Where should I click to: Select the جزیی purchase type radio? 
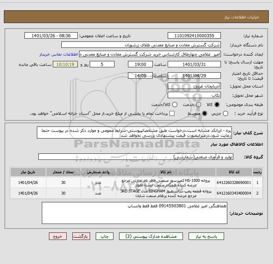(225, 113)
